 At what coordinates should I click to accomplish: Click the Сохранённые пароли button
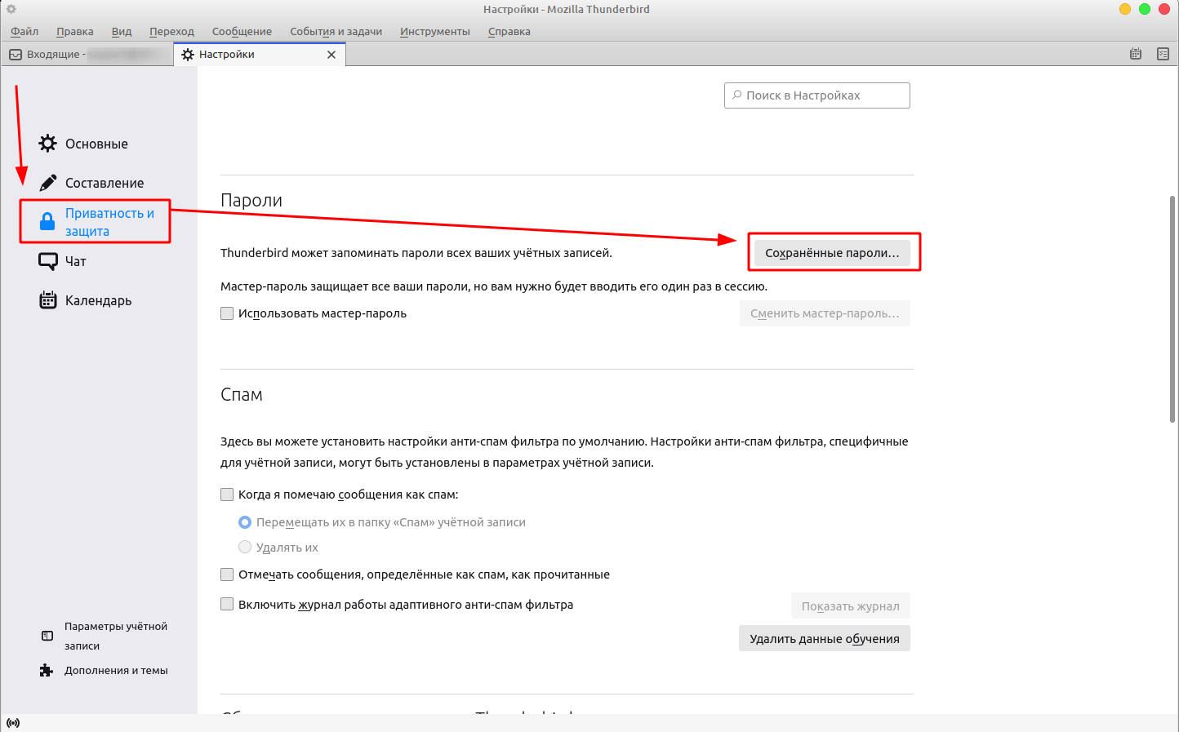(831, 253)
